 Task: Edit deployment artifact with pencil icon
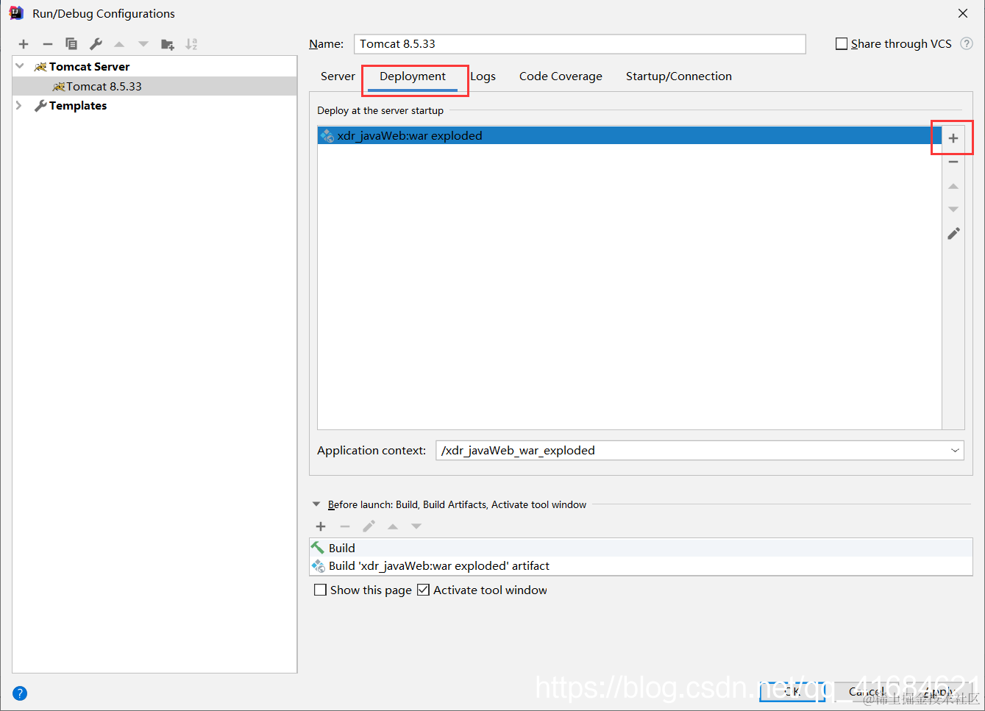pyautogui.click(x=953, y=234)
